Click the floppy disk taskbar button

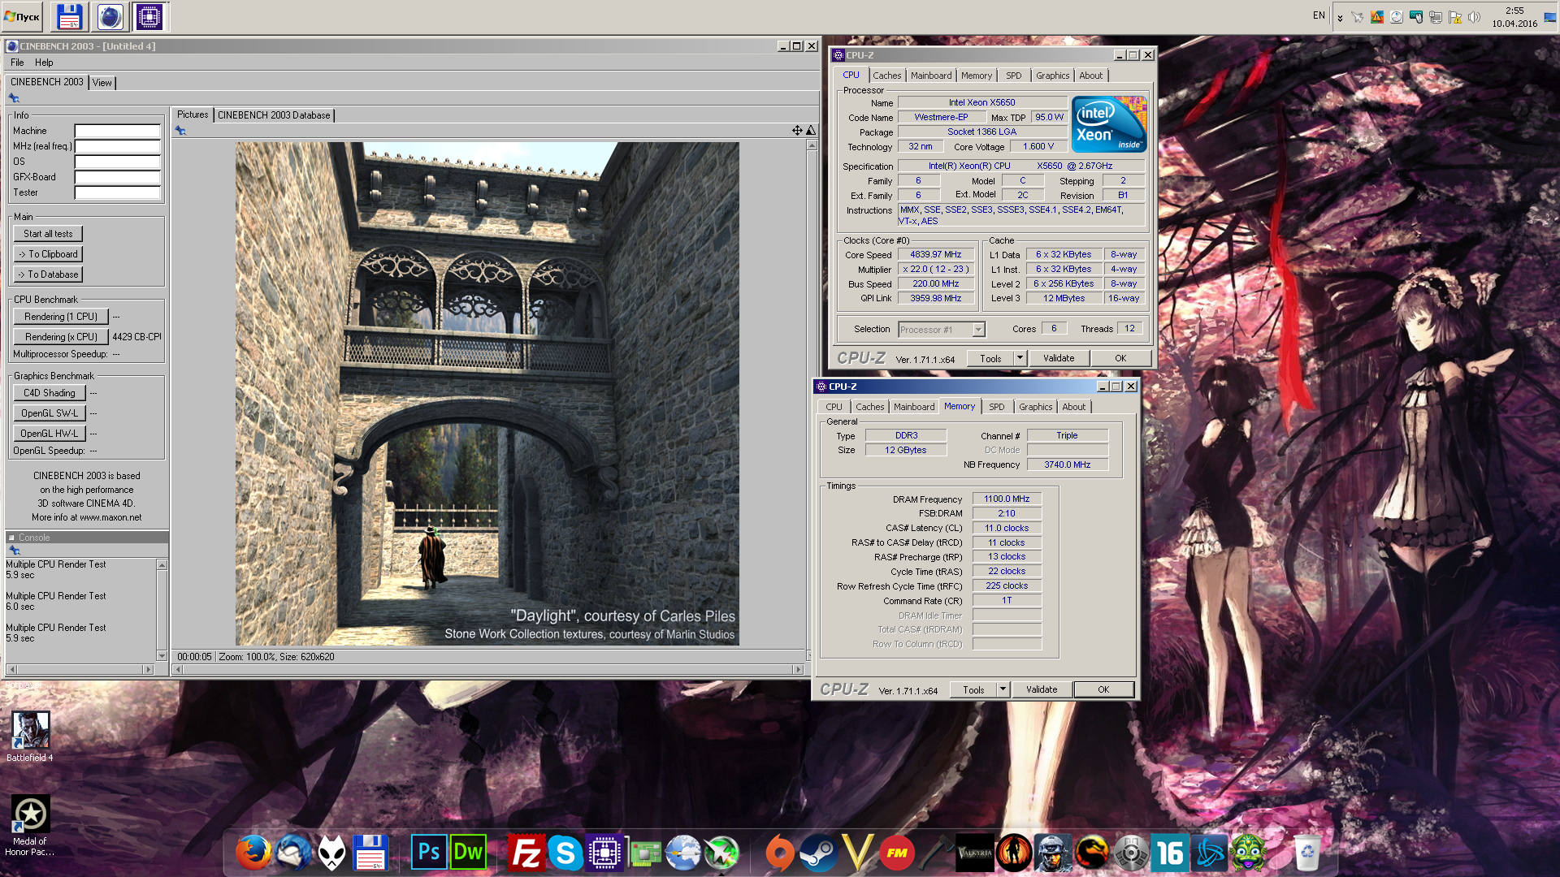coord(70,16)
